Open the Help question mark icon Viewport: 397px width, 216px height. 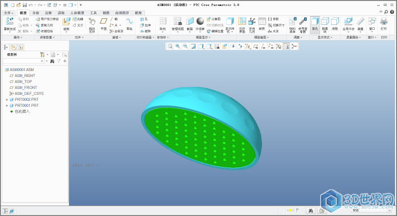[392, 12]
